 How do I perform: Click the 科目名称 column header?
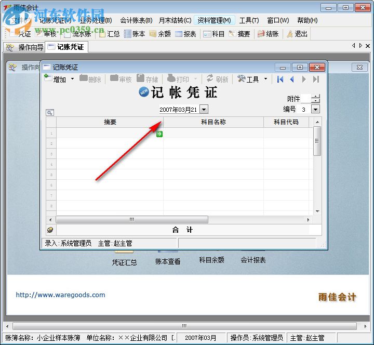[x=213, y=122]
